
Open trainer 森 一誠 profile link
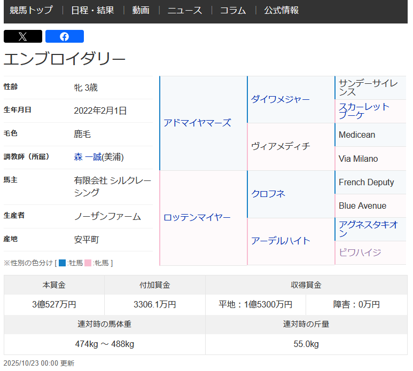tap(88, 157)
